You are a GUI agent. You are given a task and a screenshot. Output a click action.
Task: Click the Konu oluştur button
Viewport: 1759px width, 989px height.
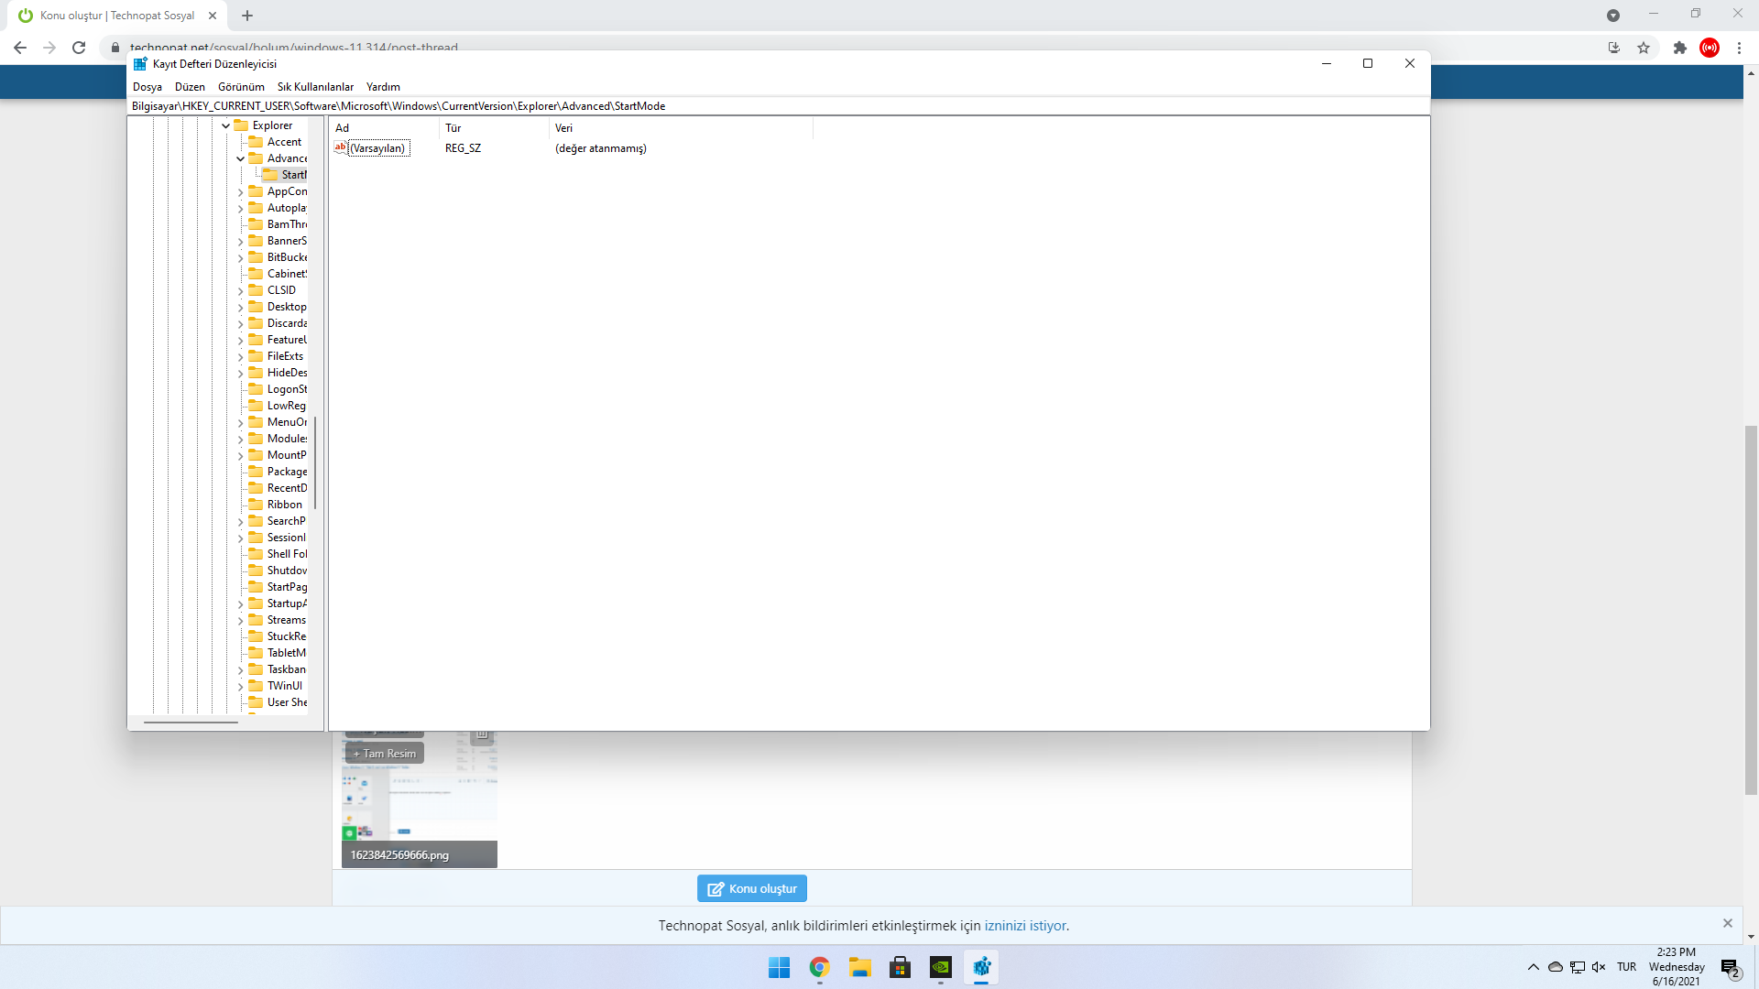(751, 888)
